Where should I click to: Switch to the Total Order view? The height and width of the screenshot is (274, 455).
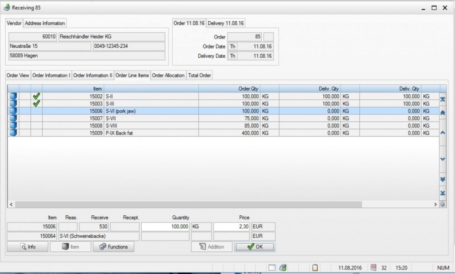(199, 75)
